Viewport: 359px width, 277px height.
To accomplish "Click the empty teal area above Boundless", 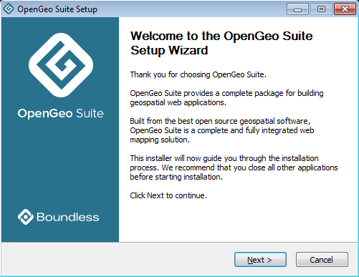I will coord(60,165).
